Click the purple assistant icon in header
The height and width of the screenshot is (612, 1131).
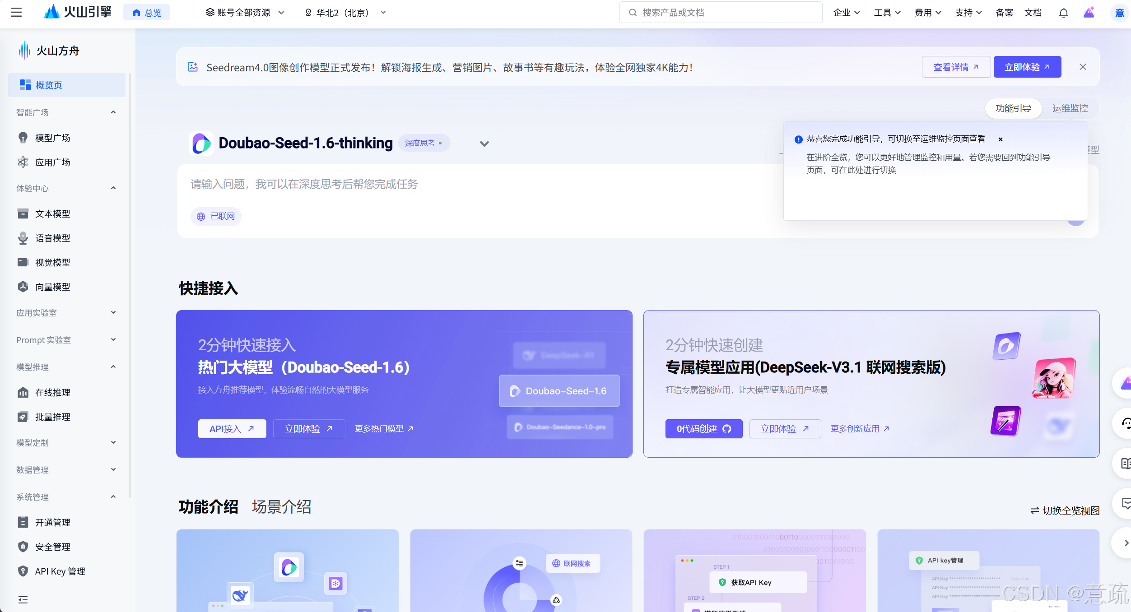tap(1089, 13)
